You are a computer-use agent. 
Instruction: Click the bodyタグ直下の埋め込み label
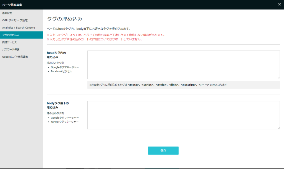58,105
